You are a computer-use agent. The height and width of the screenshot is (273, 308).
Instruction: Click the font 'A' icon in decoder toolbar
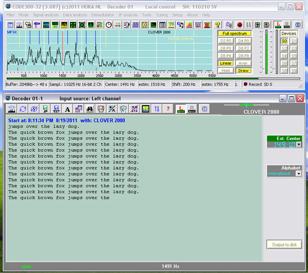tap(67, 109)
